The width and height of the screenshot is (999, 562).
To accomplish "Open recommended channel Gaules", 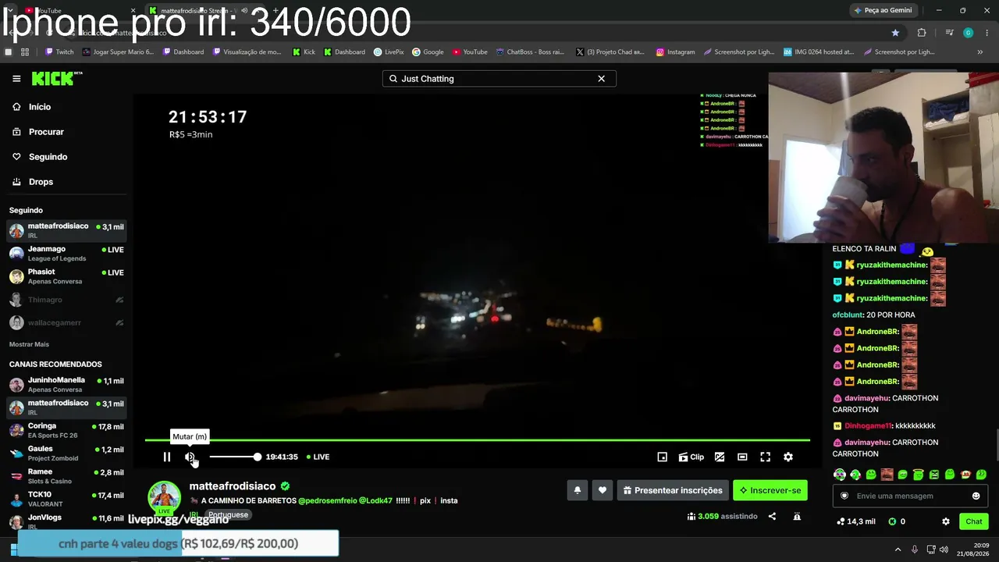I will 66,453.
